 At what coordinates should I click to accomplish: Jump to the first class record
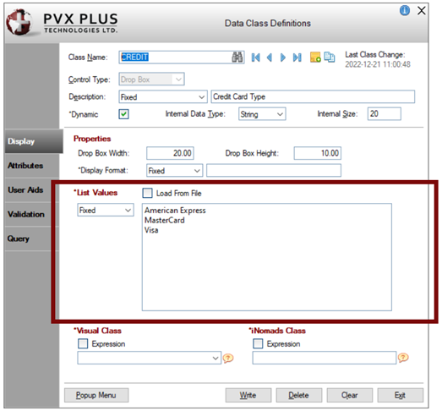[x=256, y=58]
